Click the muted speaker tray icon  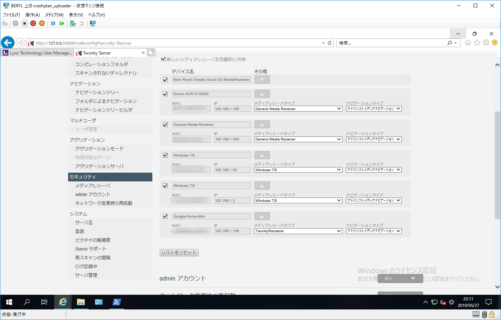point(443,302)
